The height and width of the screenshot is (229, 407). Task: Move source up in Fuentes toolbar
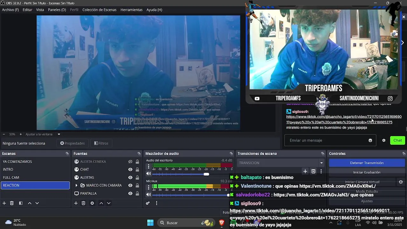click(101, 203)
